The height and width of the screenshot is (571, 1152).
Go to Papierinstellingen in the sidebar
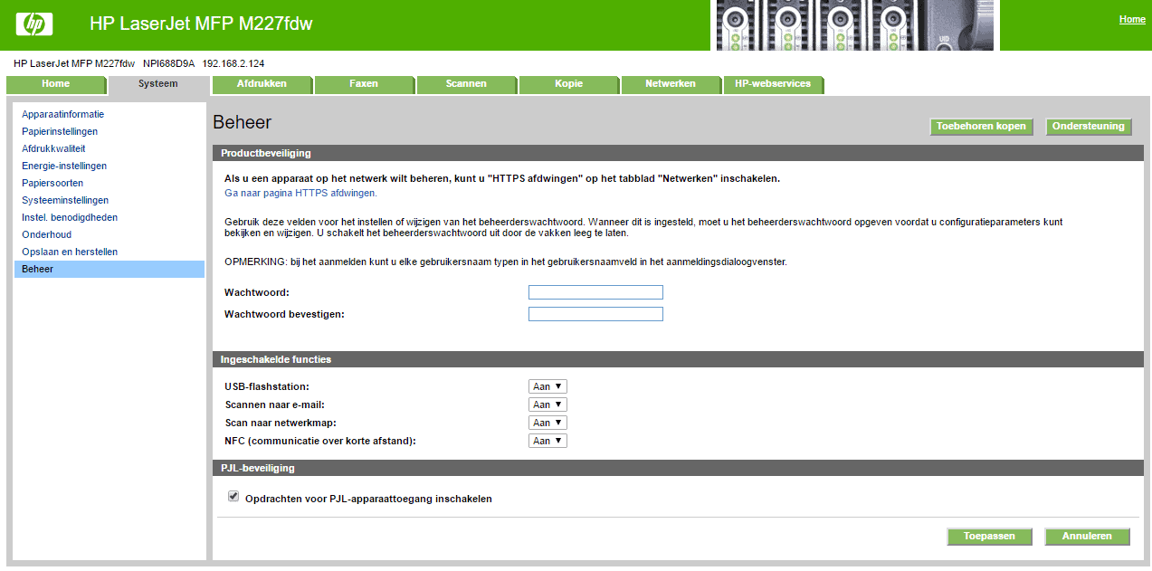click(x=60, y=132)
